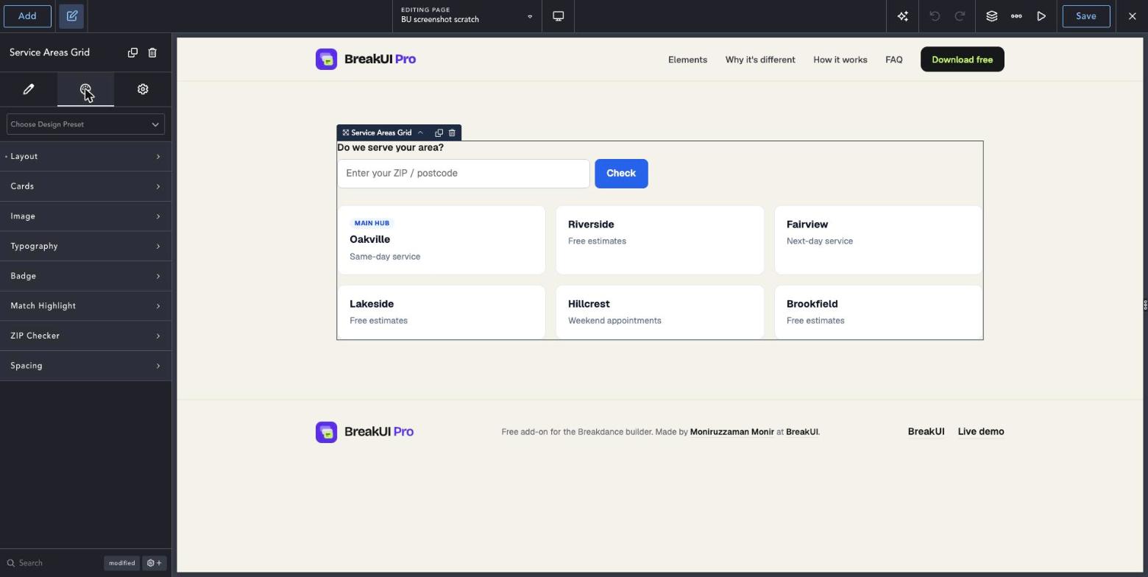1148x577 pixels.
Task: Open the three-dots more options menu
Action: pyautogui.click(x=1016, y=16)
